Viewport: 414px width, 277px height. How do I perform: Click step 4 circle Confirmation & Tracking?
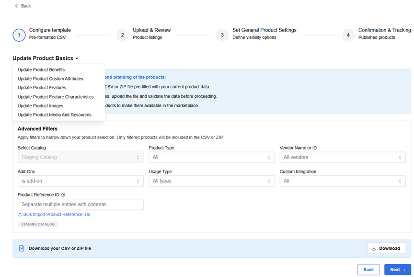pyautogui.click(x=348, y=35)
